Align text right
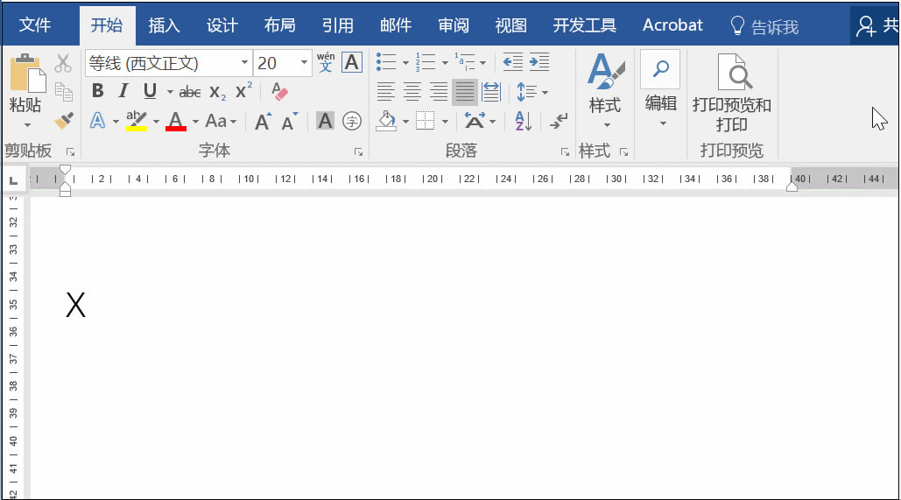 pos(439,91)
